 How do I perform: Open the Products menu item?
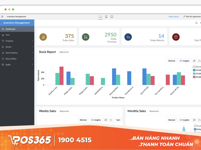coord(17,41)
